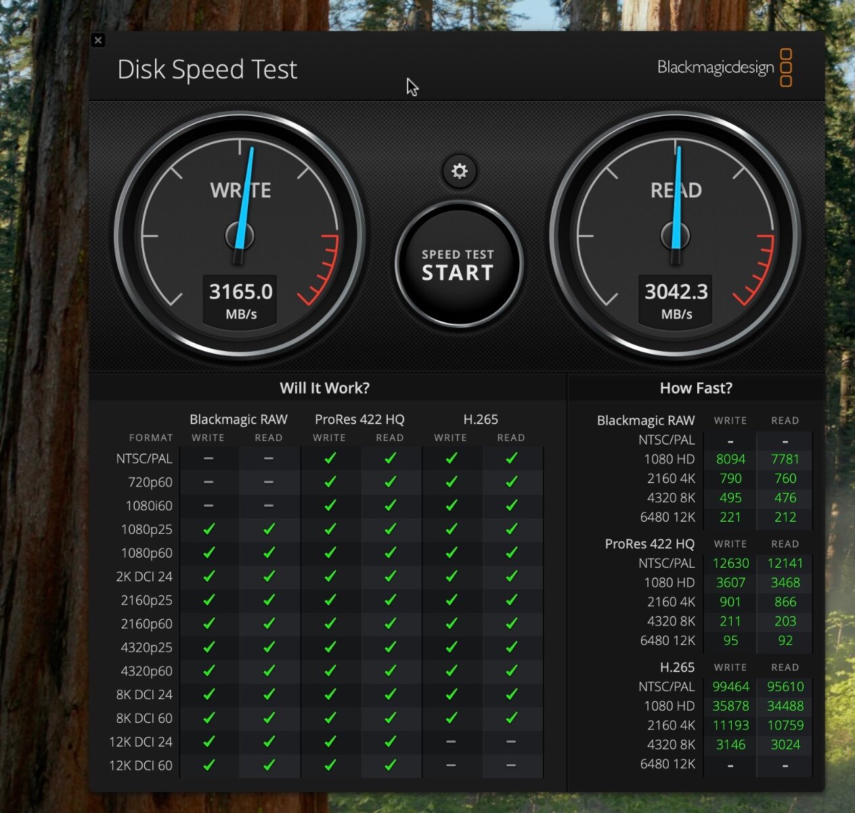Image resolution: width=855 pixels, height=813 pixels.
Task: Click 720p60 Blackmagic RAW read dash
Action: click(x=269, y=482)
